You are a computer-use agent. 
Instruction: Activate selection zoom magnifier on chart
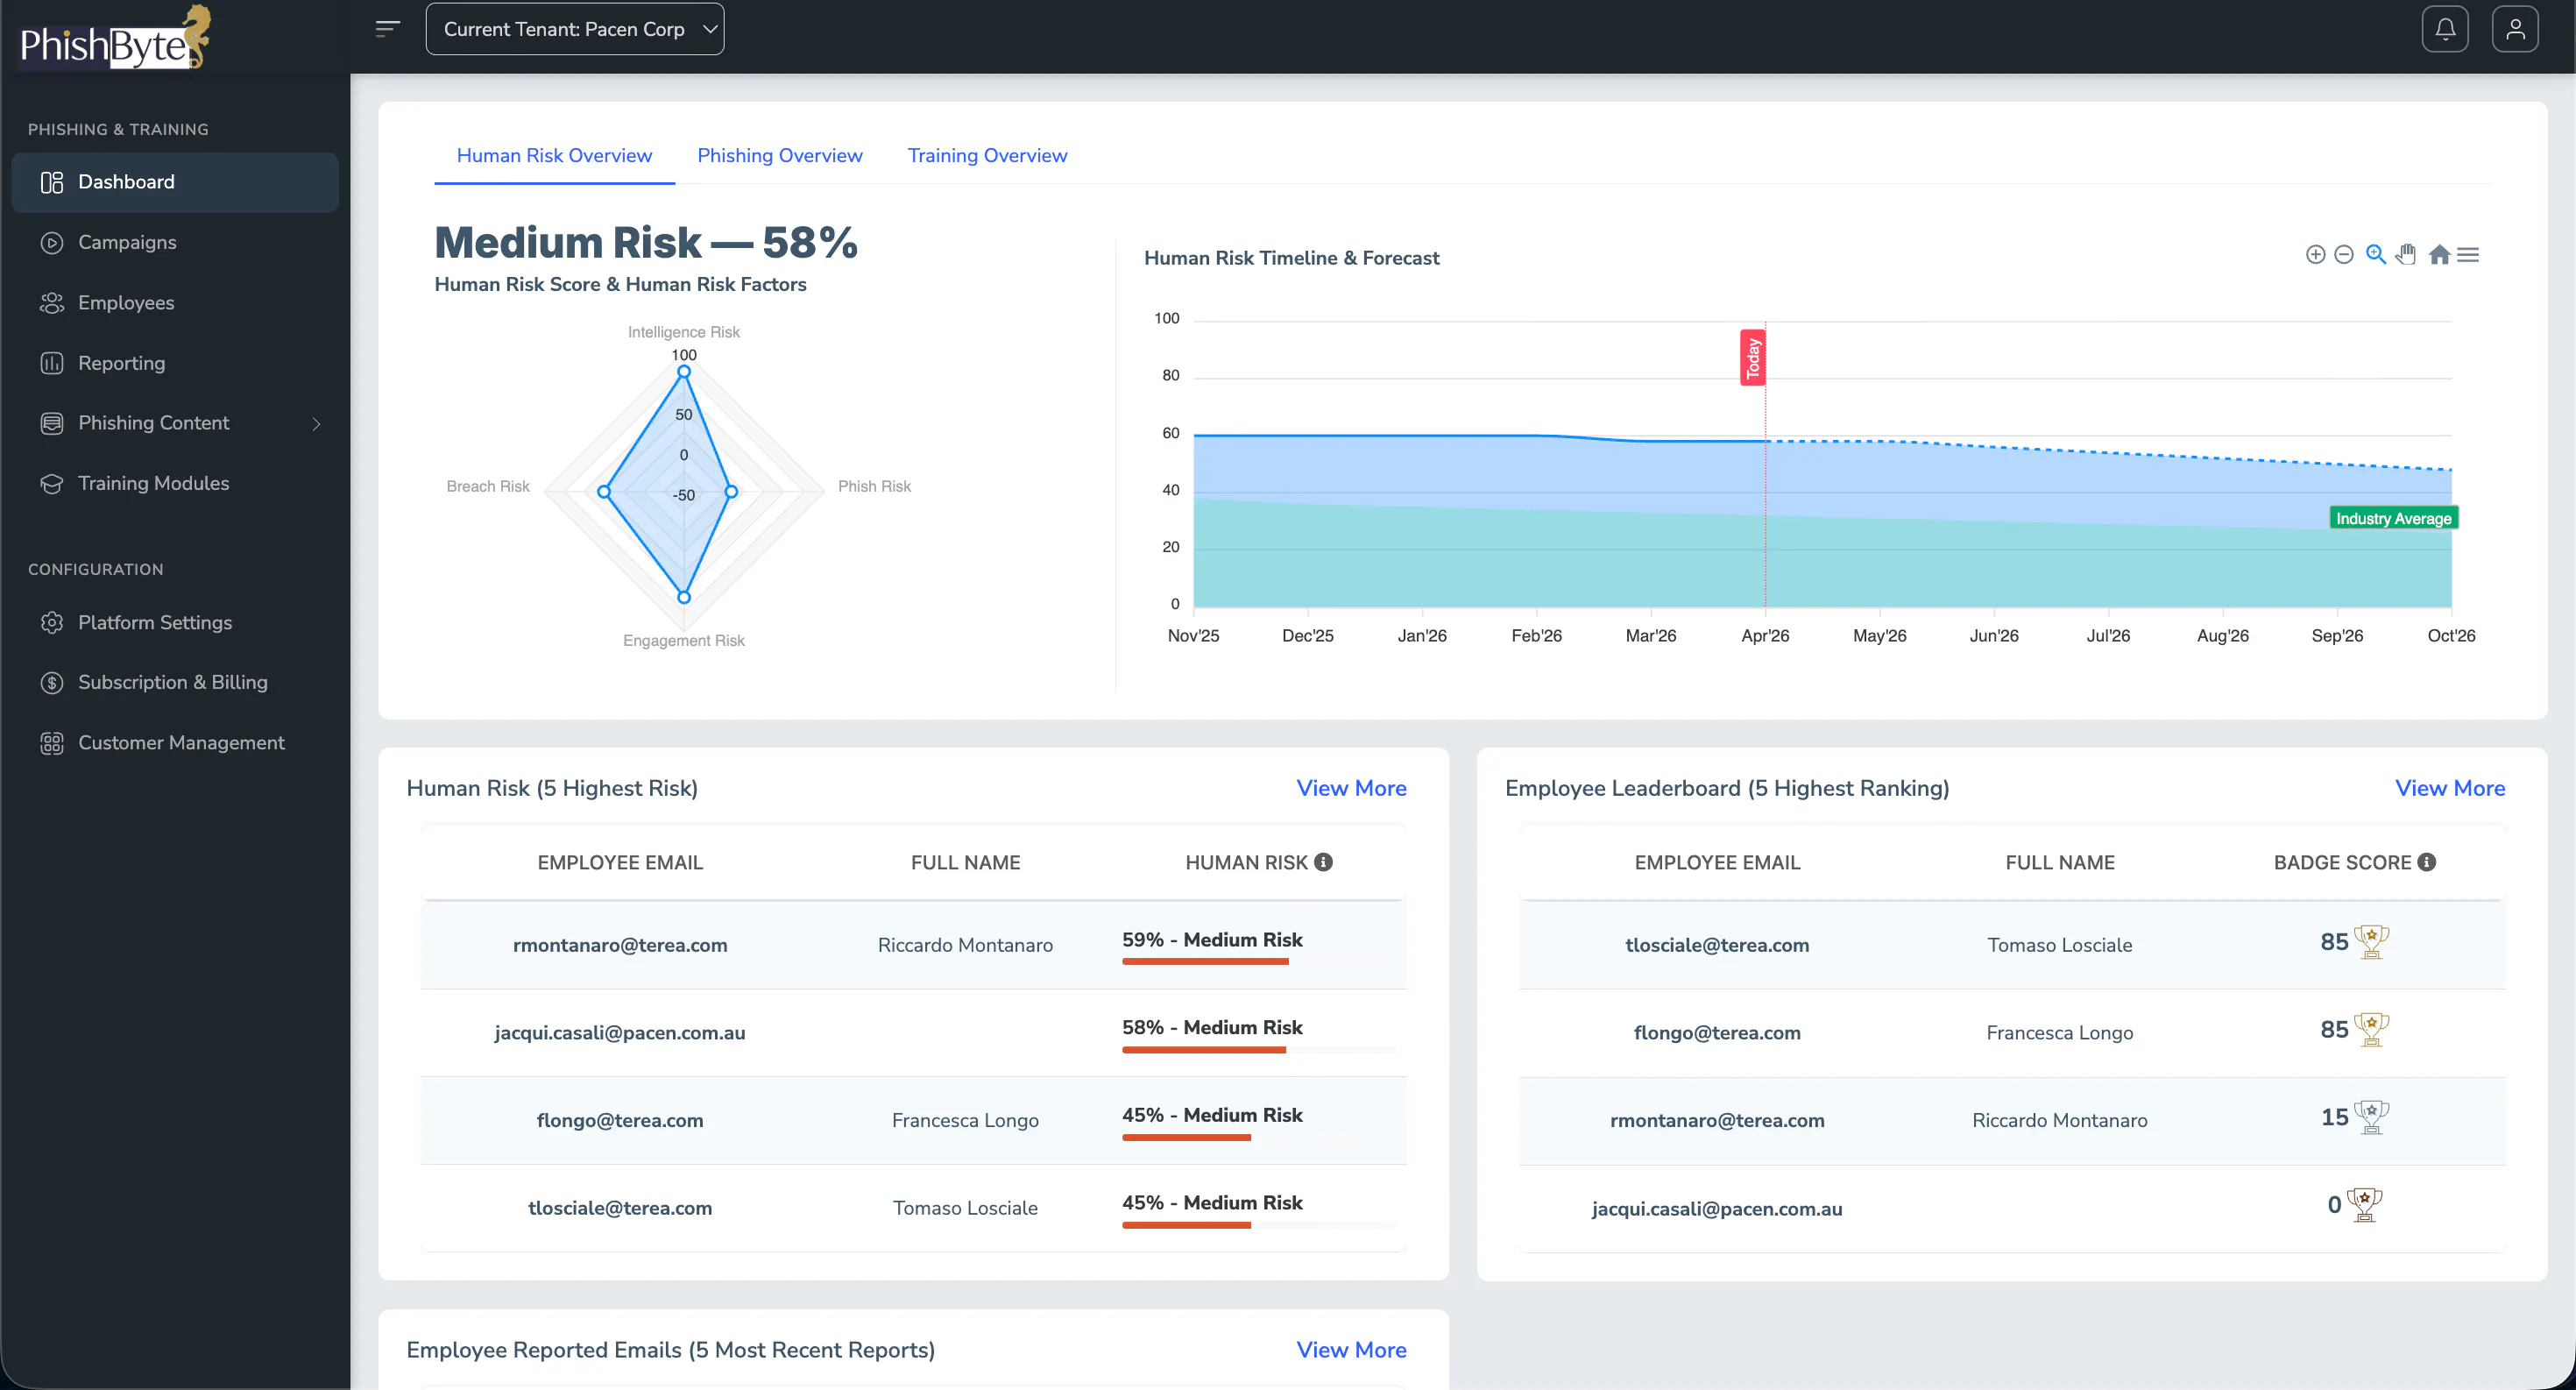pyautogui.click(x=2376, y=255)
